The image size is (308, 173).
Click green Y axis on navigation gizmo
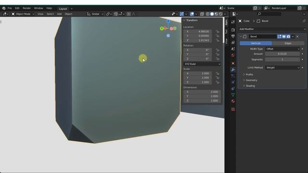click(x=162, y=28)
